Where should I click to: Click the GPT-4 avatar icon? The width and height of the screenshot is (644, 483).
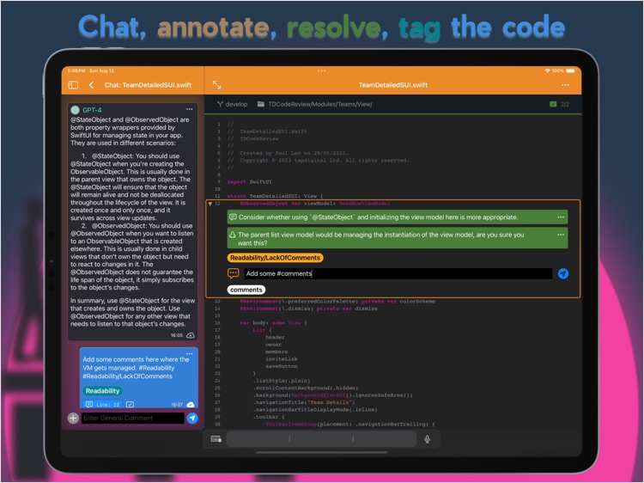[x=76, y=110]
